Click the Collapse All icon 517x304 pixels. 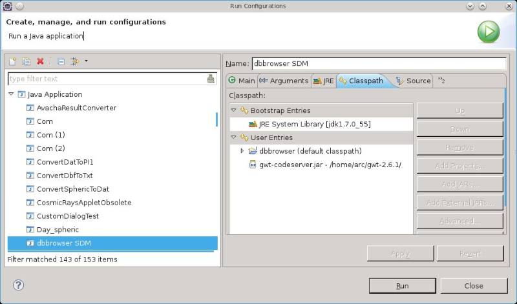click(x=61, y=61)
